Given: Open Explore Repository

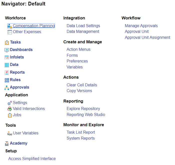Looking at the screenshot, I should click(83, 109).
